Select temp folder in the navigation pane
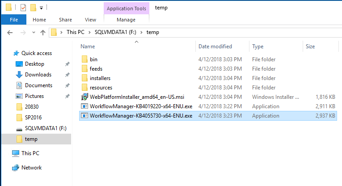This screenshot has height=186, width=342. click(36, 139)
